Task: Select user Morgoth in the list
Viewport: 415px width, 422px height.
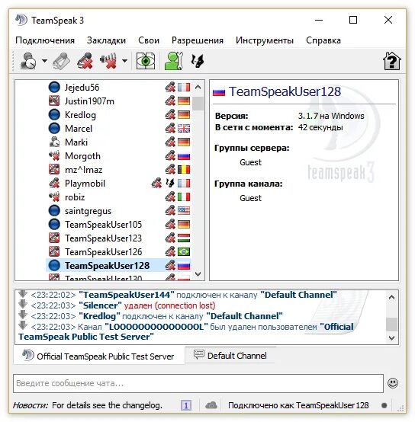Action: [82, 156]
